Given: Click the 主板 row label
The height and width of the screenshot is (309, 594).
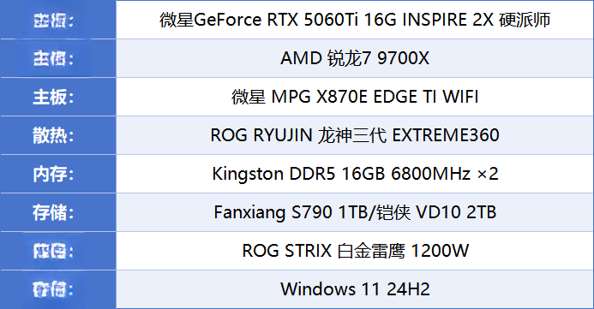Looking at the screenshot, I should point(53,97).
